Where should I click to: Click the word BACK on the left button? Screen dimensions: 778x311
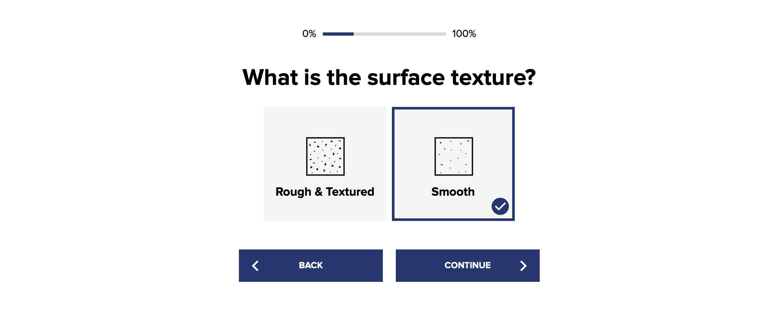pos(311,265)
